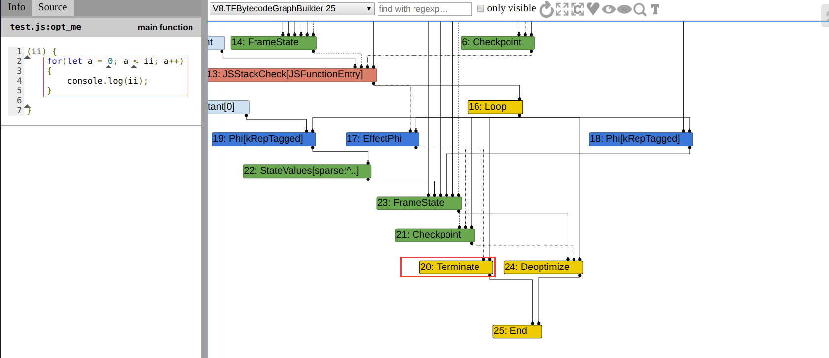Enable the only visible checkbox

coord(480,8)
